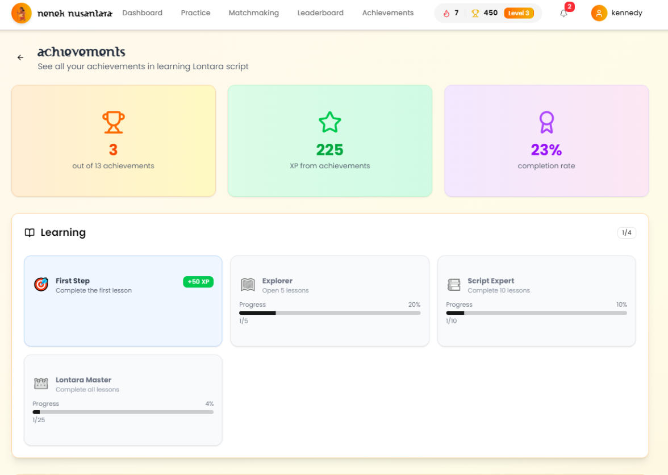Click the target icon of First Step

click(x=41, y=284)
